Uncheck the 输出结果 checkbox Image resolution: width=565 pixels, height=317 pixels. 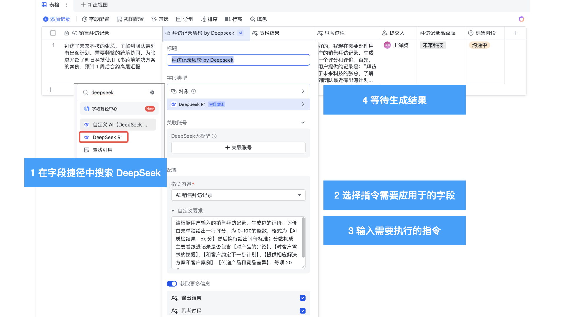(x=303, y=298)
